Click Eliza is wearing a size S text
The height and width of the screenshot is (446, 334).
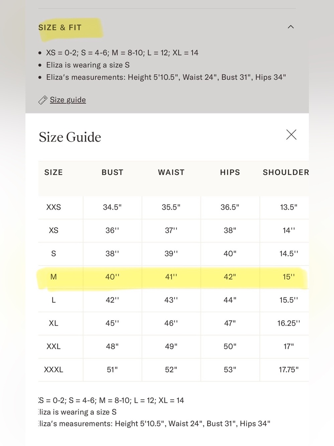point(88,65)
